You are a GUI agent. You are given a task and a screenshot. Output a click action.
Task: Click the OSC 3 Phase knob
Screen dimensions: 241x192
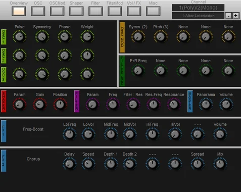[65, 74]
